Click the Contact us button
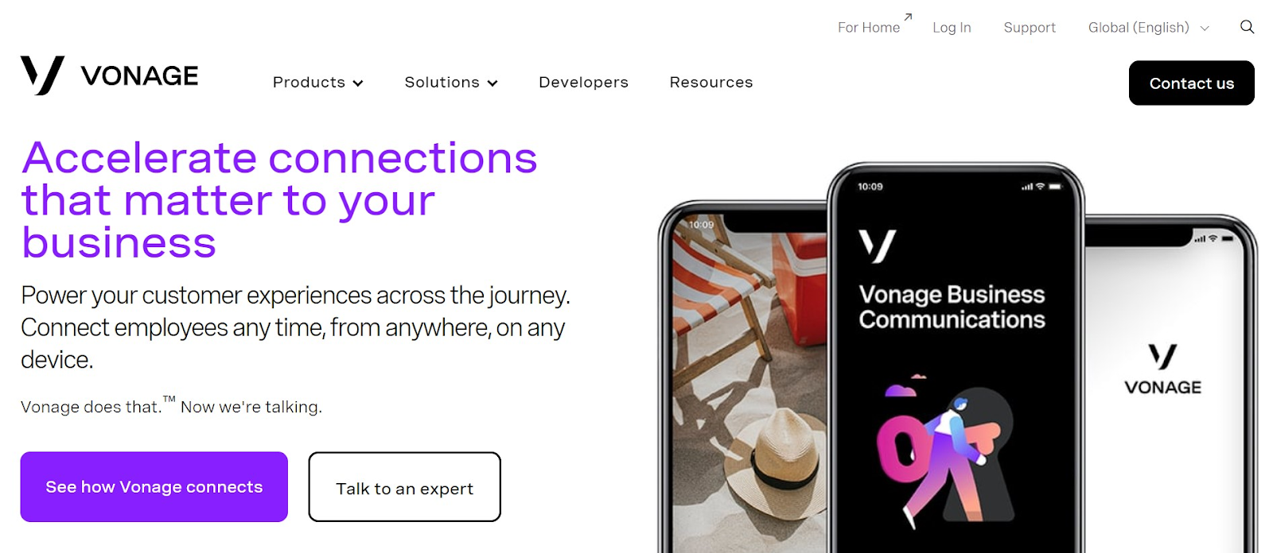The image size is (1273, 553). click(x=1191, y=83)
